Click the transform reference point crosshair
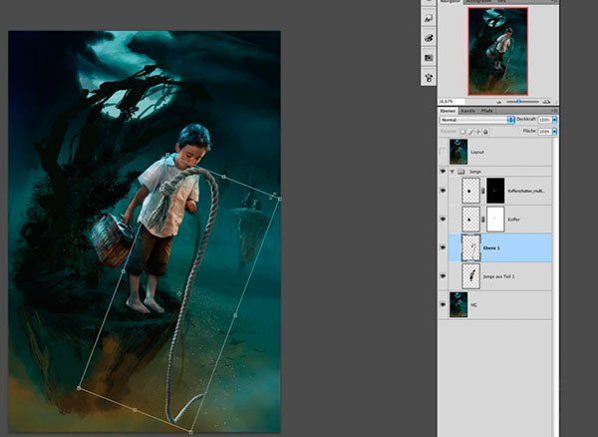This screenshot has height=437, width=598. 178,293
